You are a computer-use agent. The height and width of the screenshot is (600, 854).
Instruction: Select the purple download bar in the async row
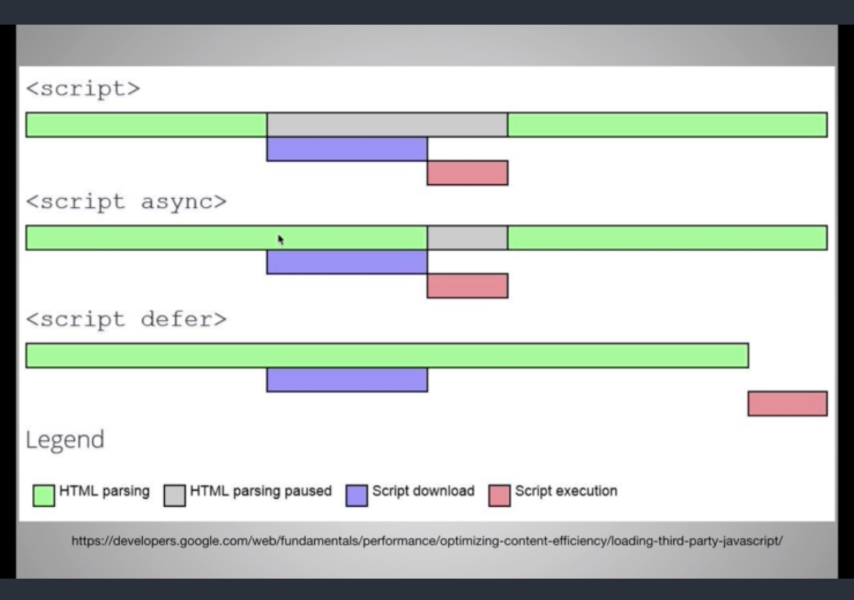tap(346, 262)
